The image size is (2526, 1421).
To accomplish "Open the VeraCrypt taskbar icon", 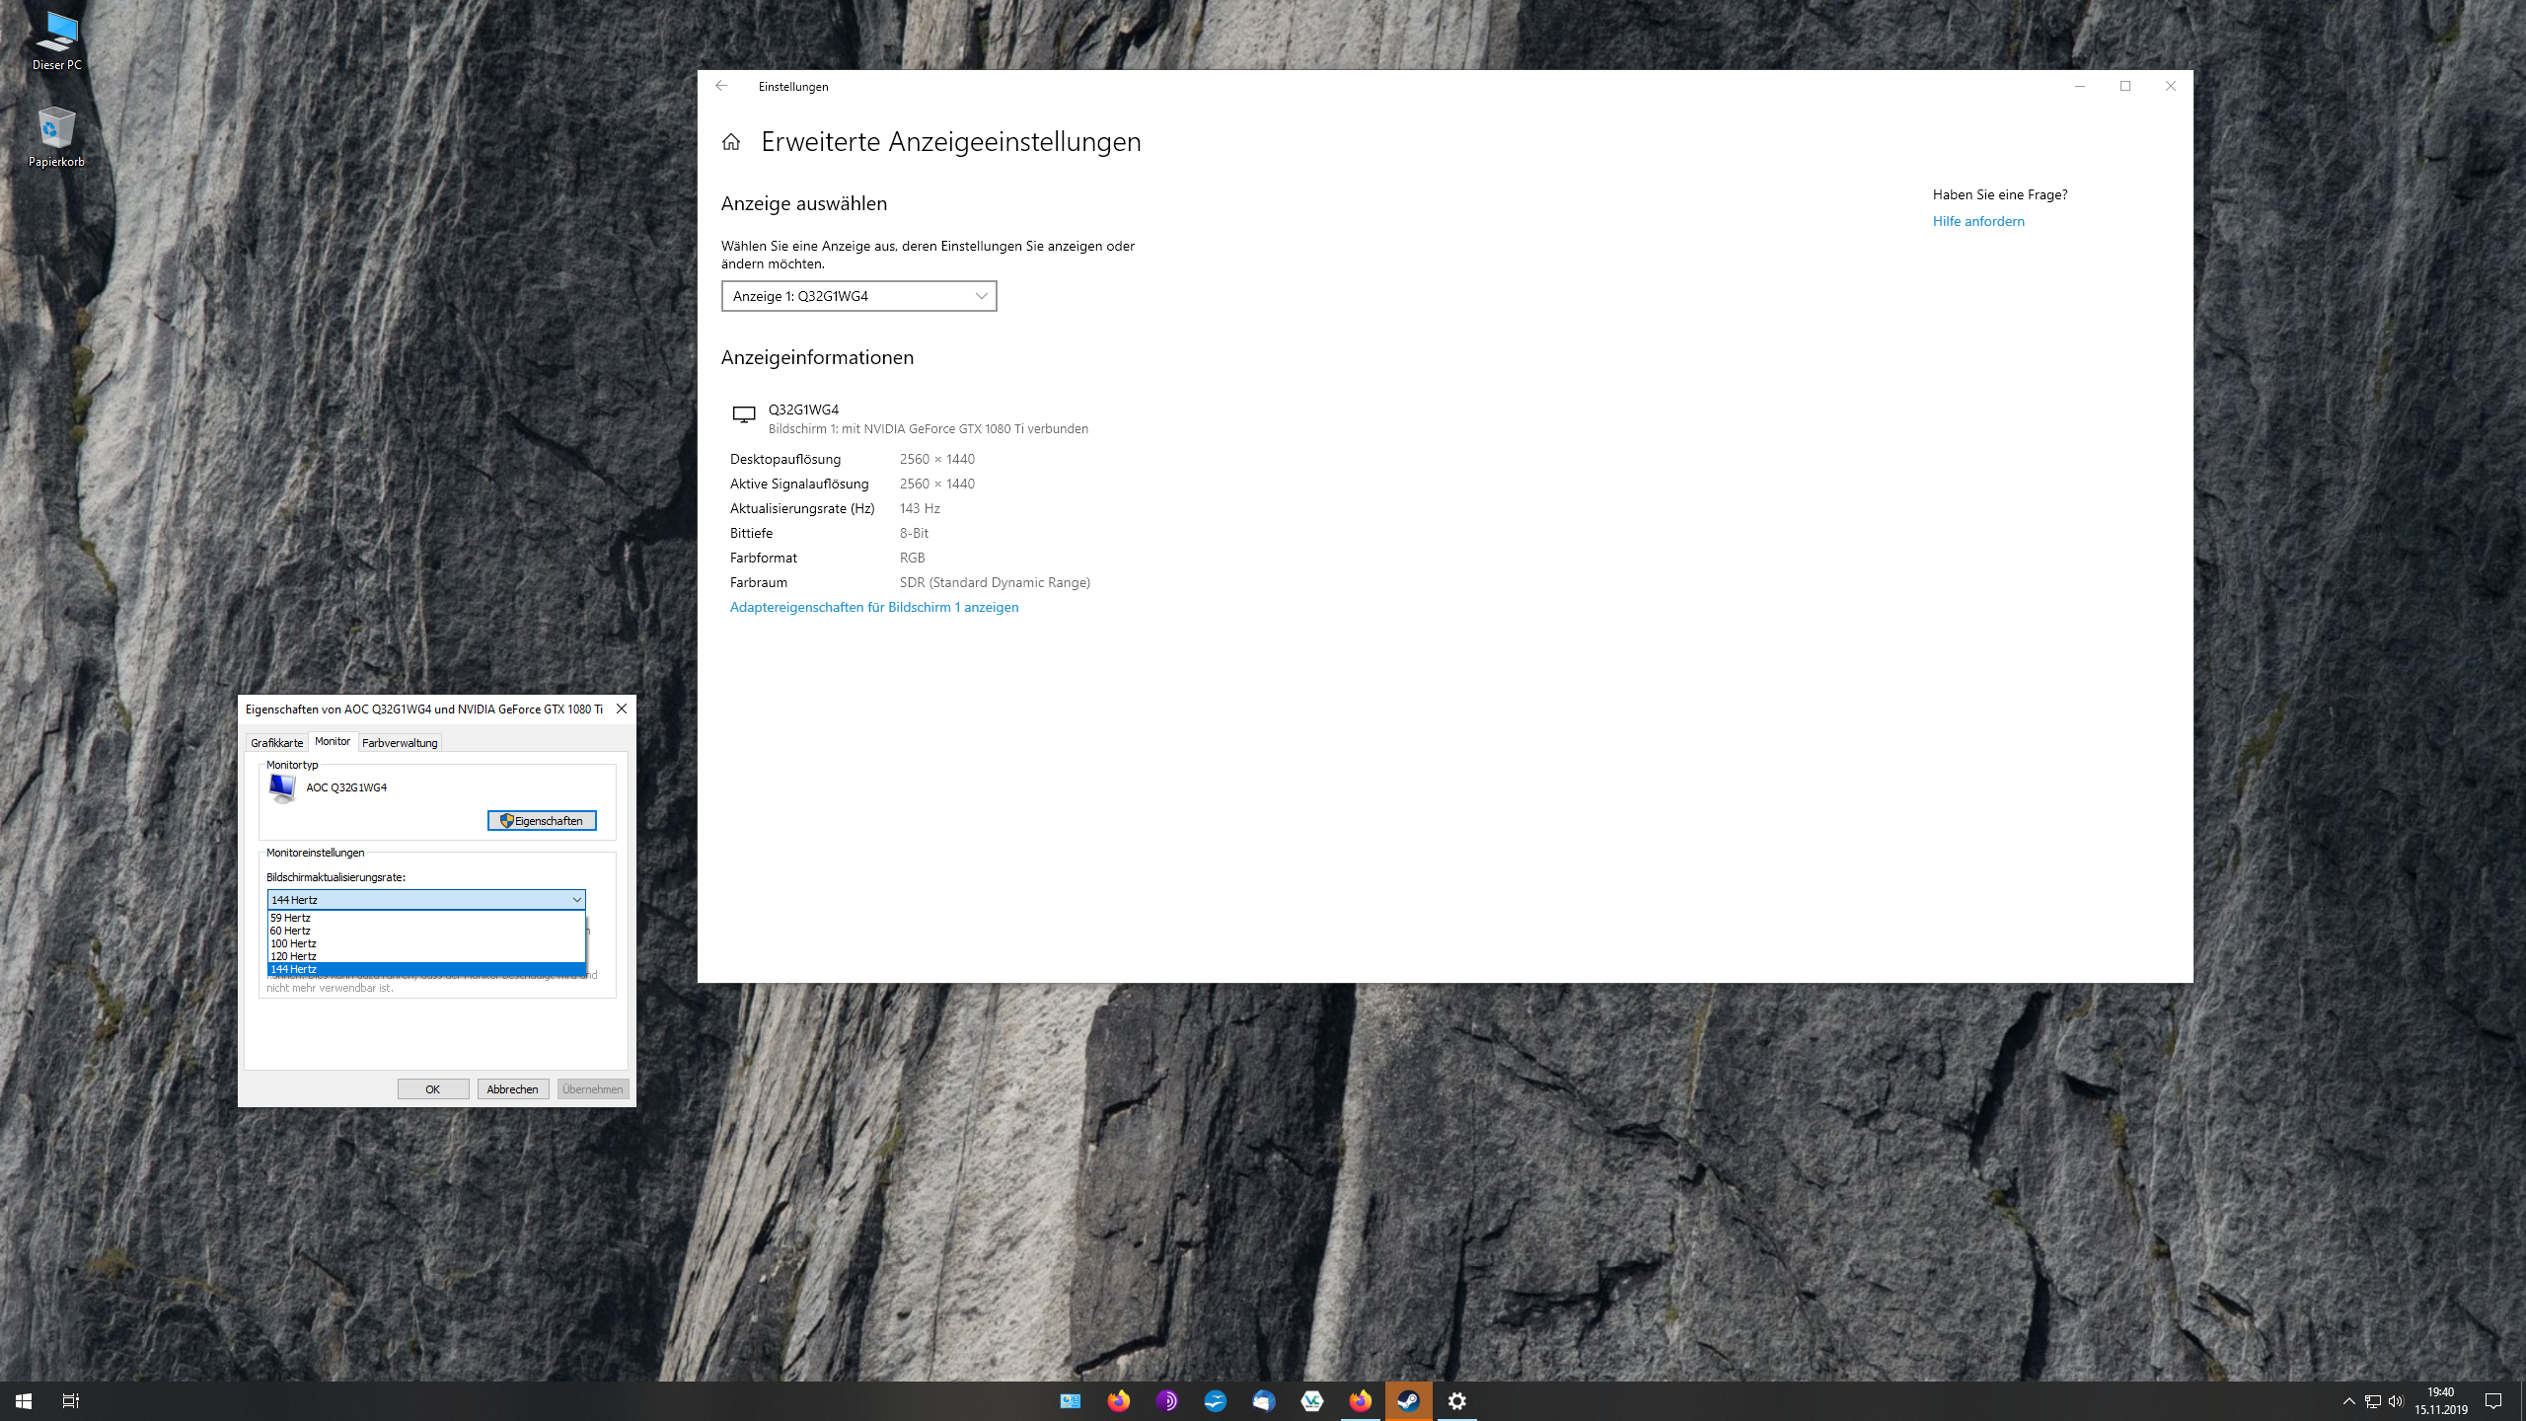I will [1311, 1400].
